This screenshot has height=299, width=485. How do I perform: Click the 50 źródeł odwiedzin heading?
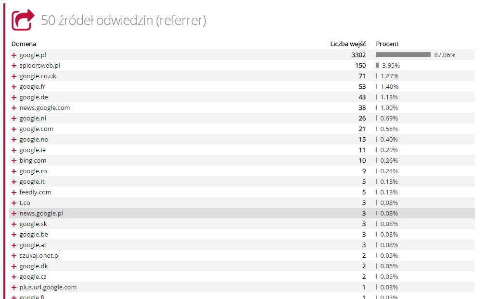[x=123, y=20]
